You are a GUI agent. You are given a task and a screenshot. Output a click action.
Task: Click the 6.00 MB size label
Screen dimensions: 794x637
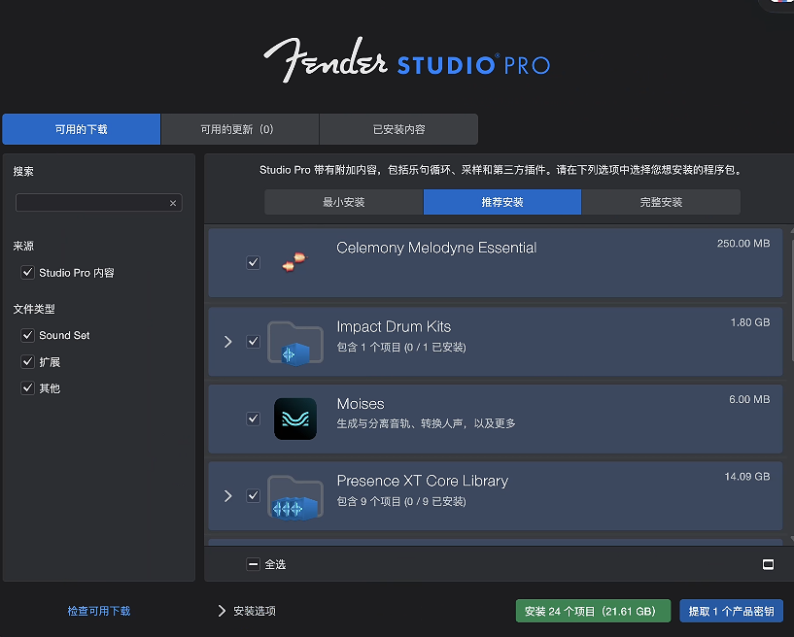(x=749, y=399)
